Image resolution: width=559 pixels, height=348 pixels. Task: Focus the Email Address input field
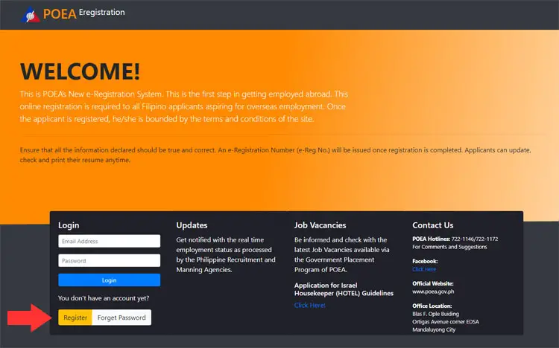pos(109,241)
